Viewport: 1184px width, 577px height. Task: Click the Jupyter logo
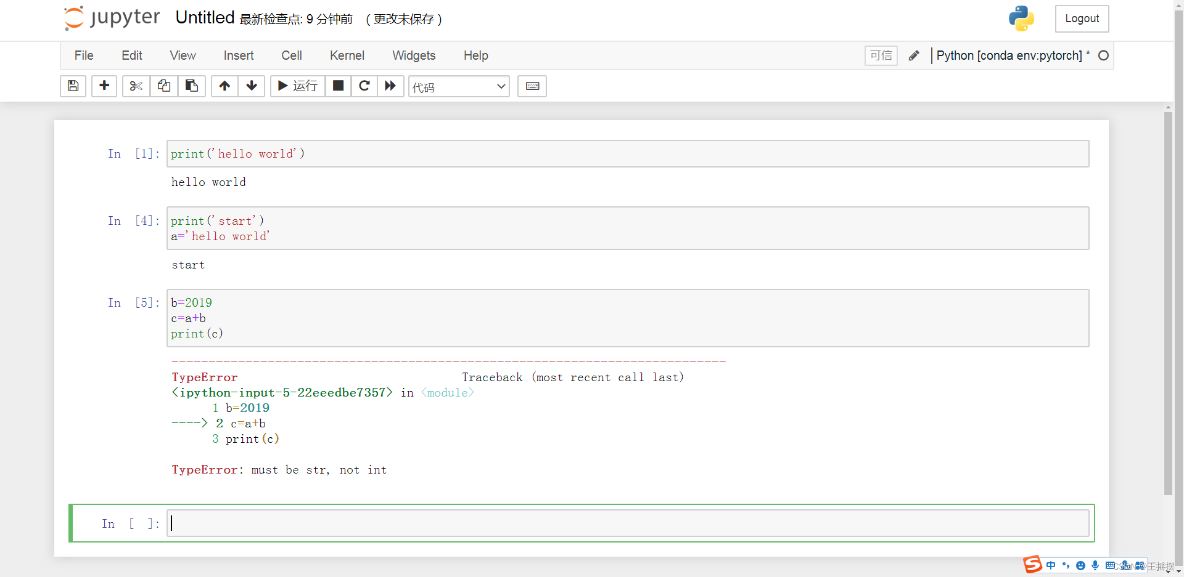click(112, 18)
